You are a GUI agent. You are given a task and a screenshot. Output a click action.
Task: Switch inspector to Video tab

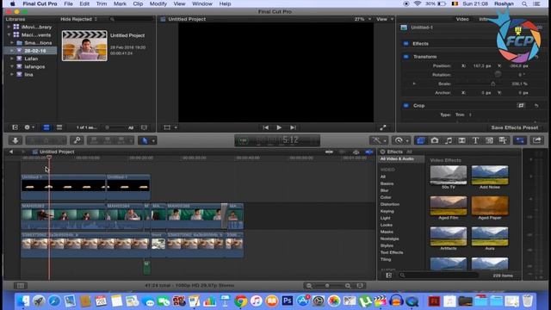pos(462,19)
